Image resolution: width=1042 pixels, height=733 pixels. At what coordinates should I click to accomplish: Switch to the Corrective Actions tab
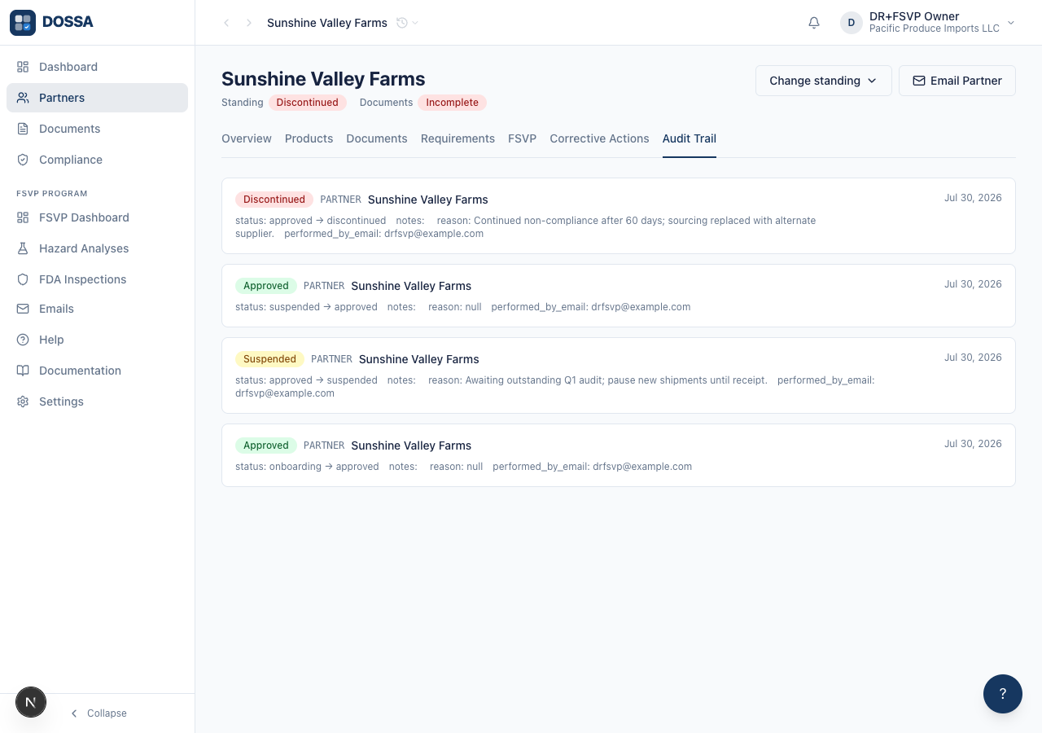(x=599, y=138)
